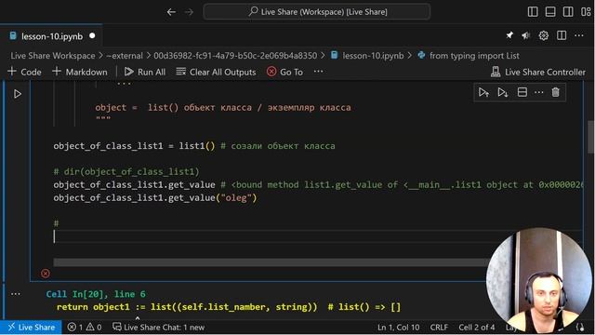This screenshot has width=595, height=335.
Task: Execute cell and below icon
Action: tap(503, 92)
